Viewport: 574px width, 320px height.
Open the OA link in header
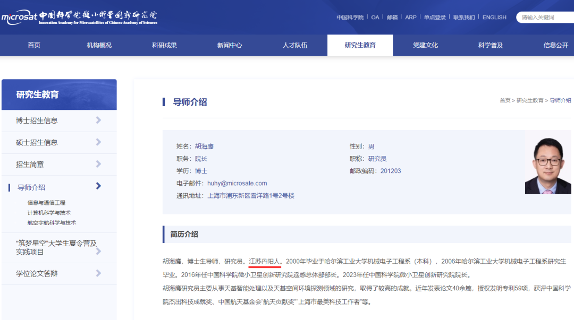click(x=375, y=17)
